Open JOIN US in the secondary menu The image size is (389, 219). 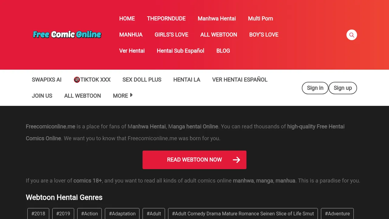[42, 96]
